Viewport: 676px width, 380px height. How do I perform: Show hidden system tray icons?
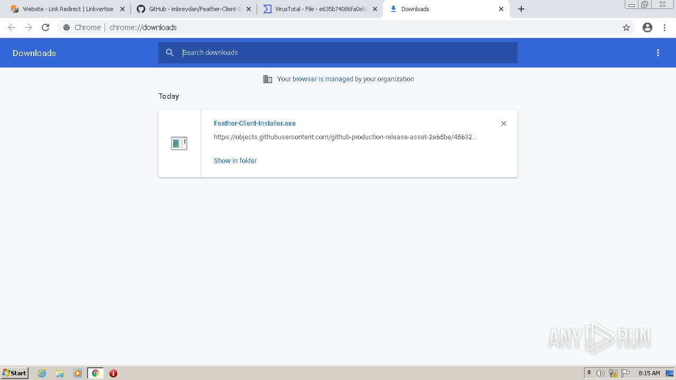click(x=589, y=373)
